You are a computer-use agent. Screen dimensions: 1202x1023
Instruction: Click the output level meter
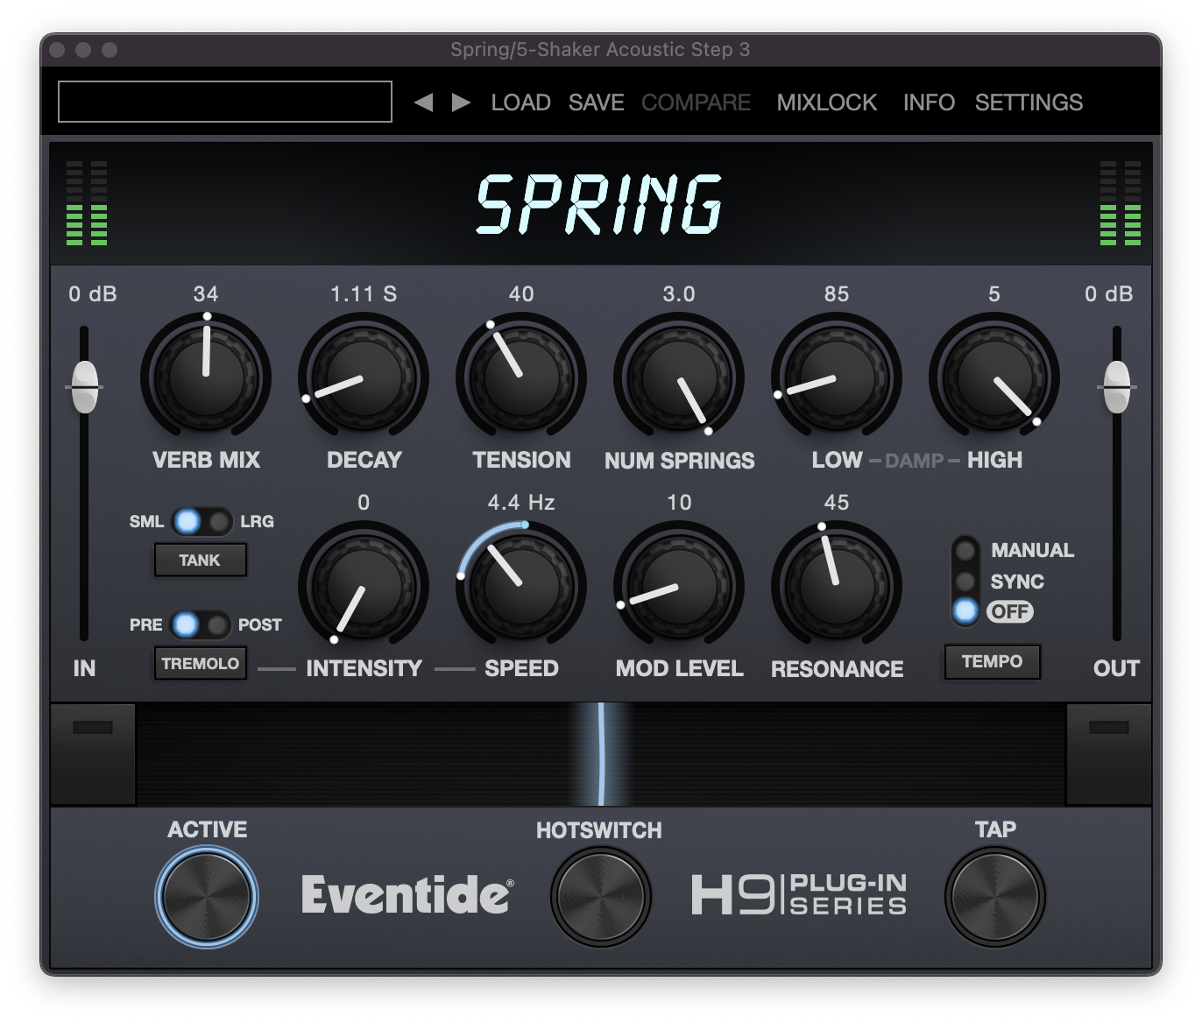tap(1121, 203)
